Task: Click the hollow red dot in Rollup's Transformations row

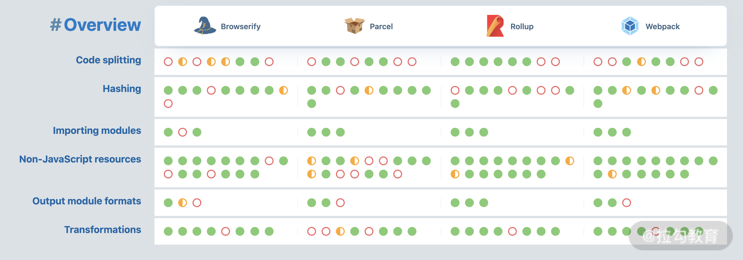Action: pos(512,232)
